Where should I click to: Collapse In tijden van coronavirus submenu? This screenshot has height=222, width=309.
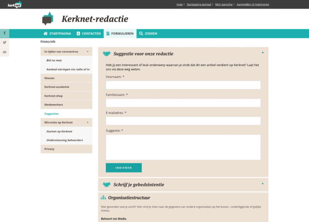click(x=88, y=52)
